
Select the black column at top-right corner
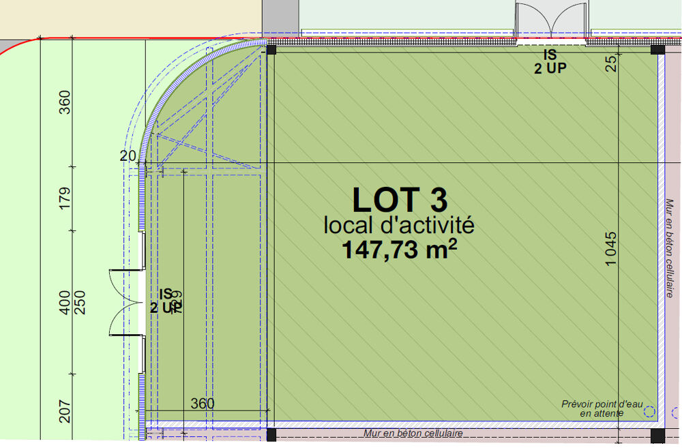pyautogui.click(x=657, y=49)
